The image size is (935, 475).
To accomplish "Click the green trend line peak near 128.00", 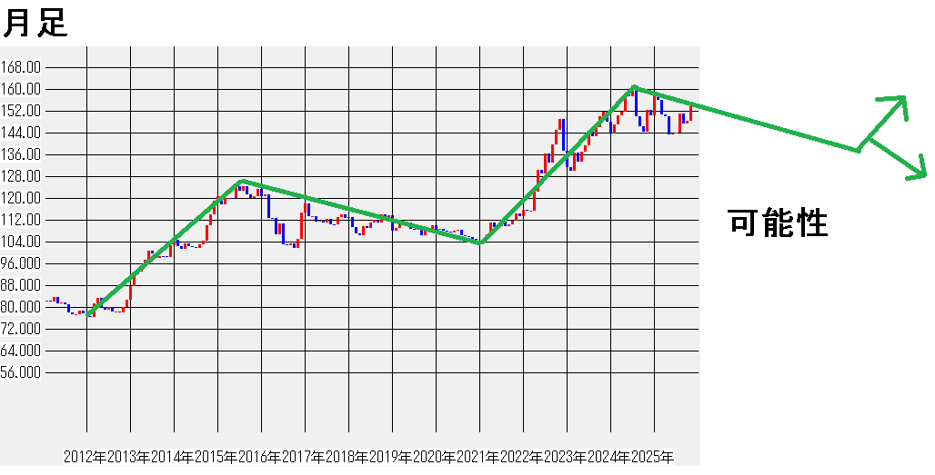I will click(241, 181).
